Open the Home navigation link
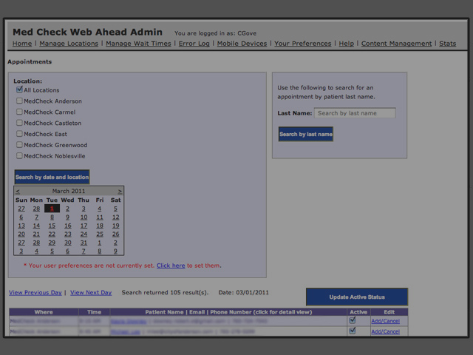473x355 pixels. click(22, 44)
